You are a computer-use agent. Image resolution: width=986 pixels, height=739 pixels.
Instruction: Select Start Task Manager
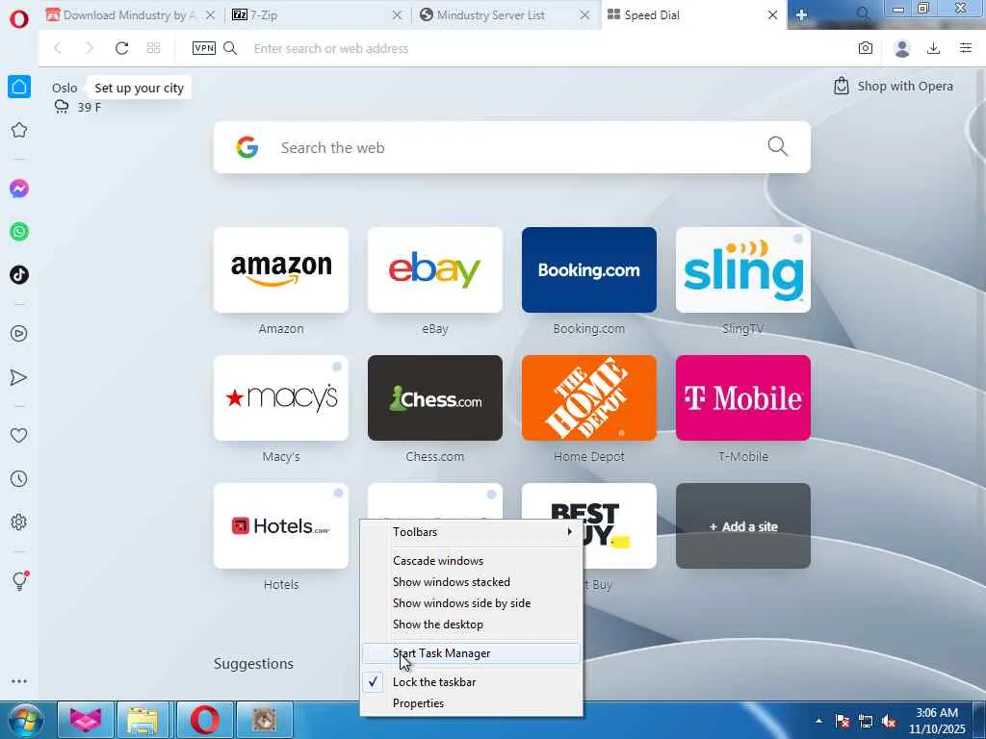(471, 653)
